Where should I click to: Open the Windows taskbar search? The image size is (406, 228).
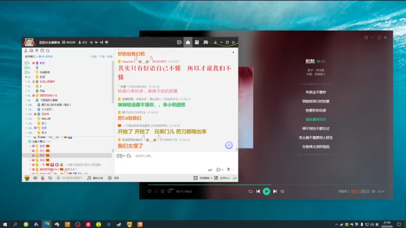[15, 224]
